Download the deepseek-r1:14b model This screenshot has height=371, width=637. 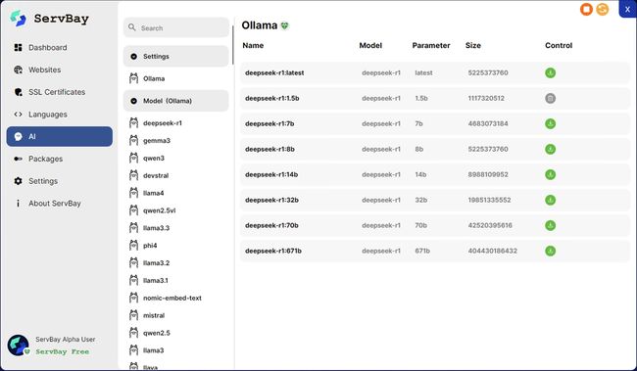coord(550,174)
